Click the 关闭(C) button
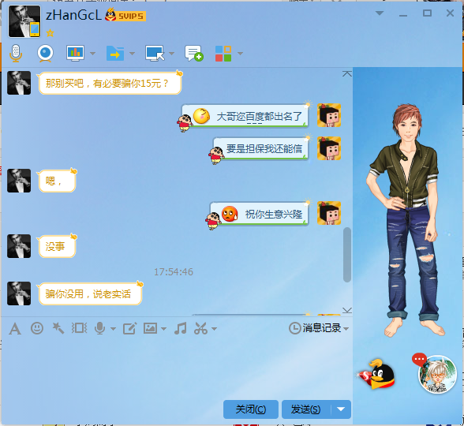 coord(251,409)
